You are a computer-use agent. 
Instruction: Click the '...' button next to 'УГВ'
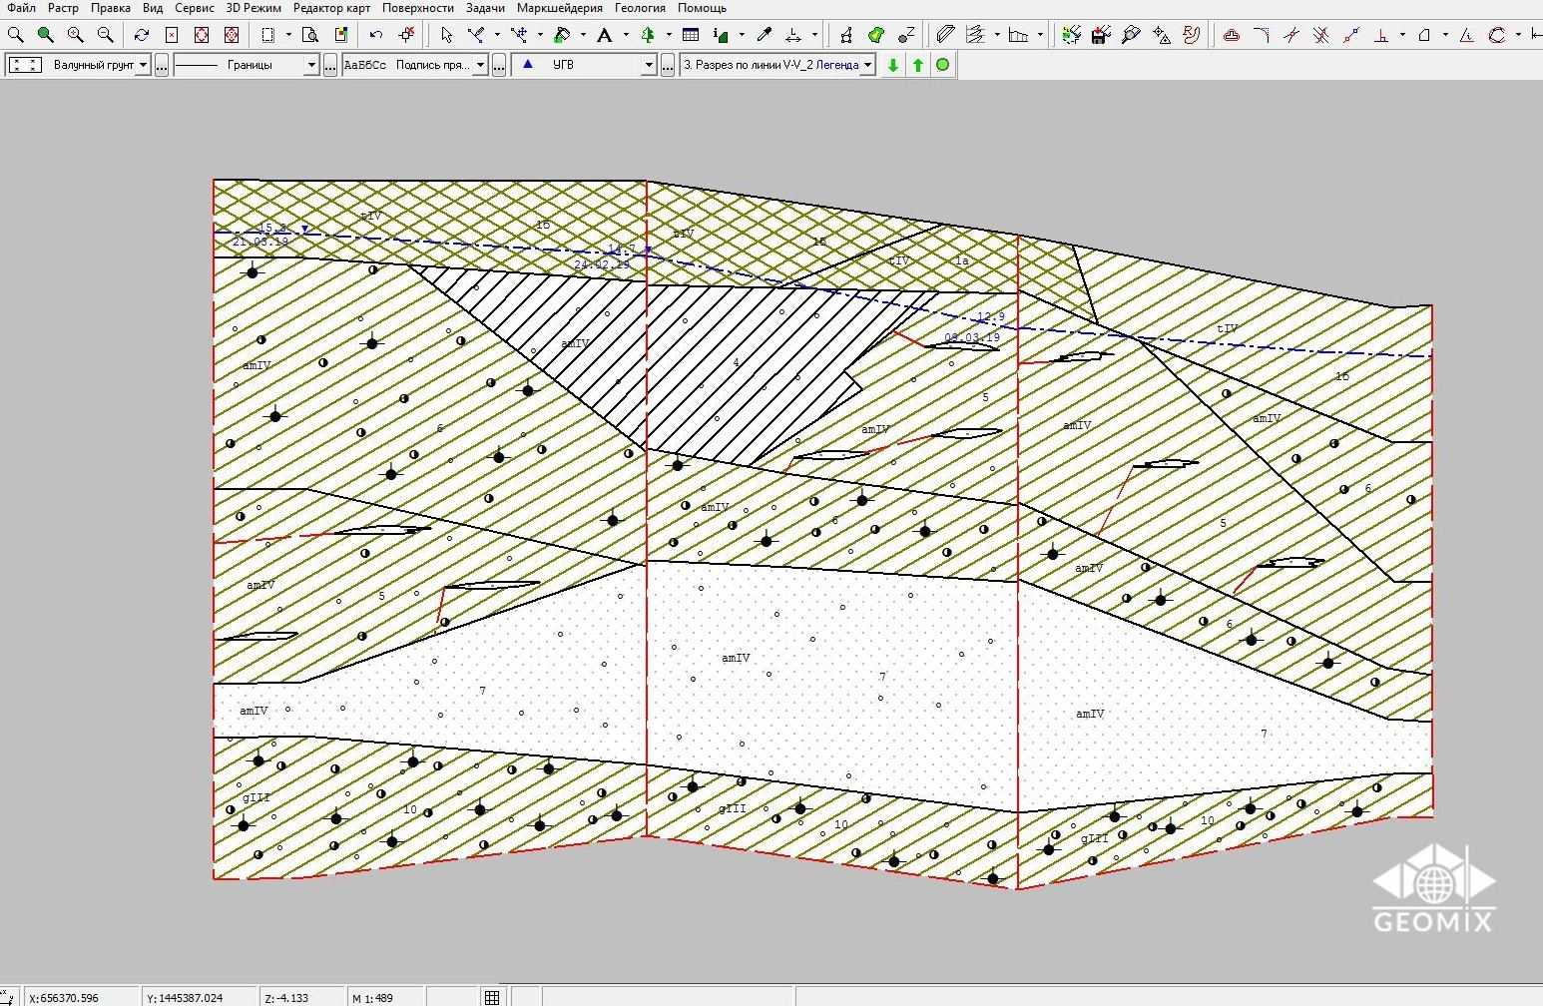[x=668, y=65]
